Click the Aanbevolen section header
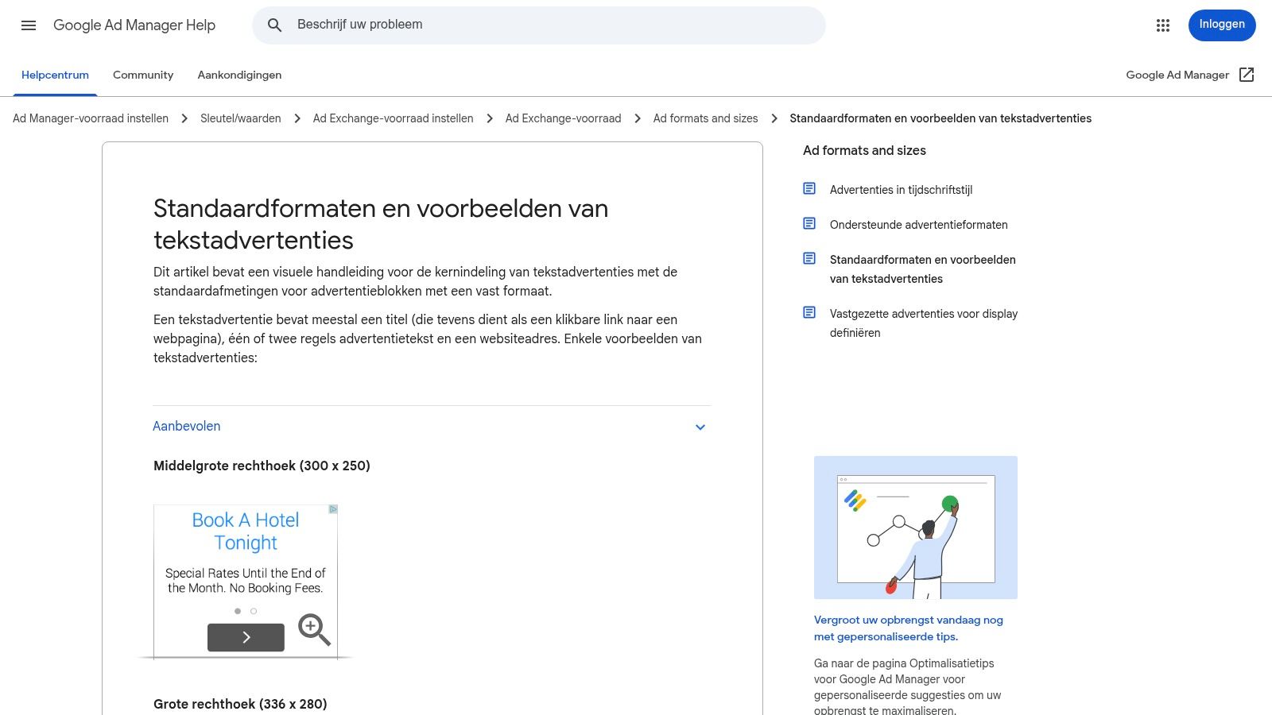1272x715 pixels. (x=432, y=427)
